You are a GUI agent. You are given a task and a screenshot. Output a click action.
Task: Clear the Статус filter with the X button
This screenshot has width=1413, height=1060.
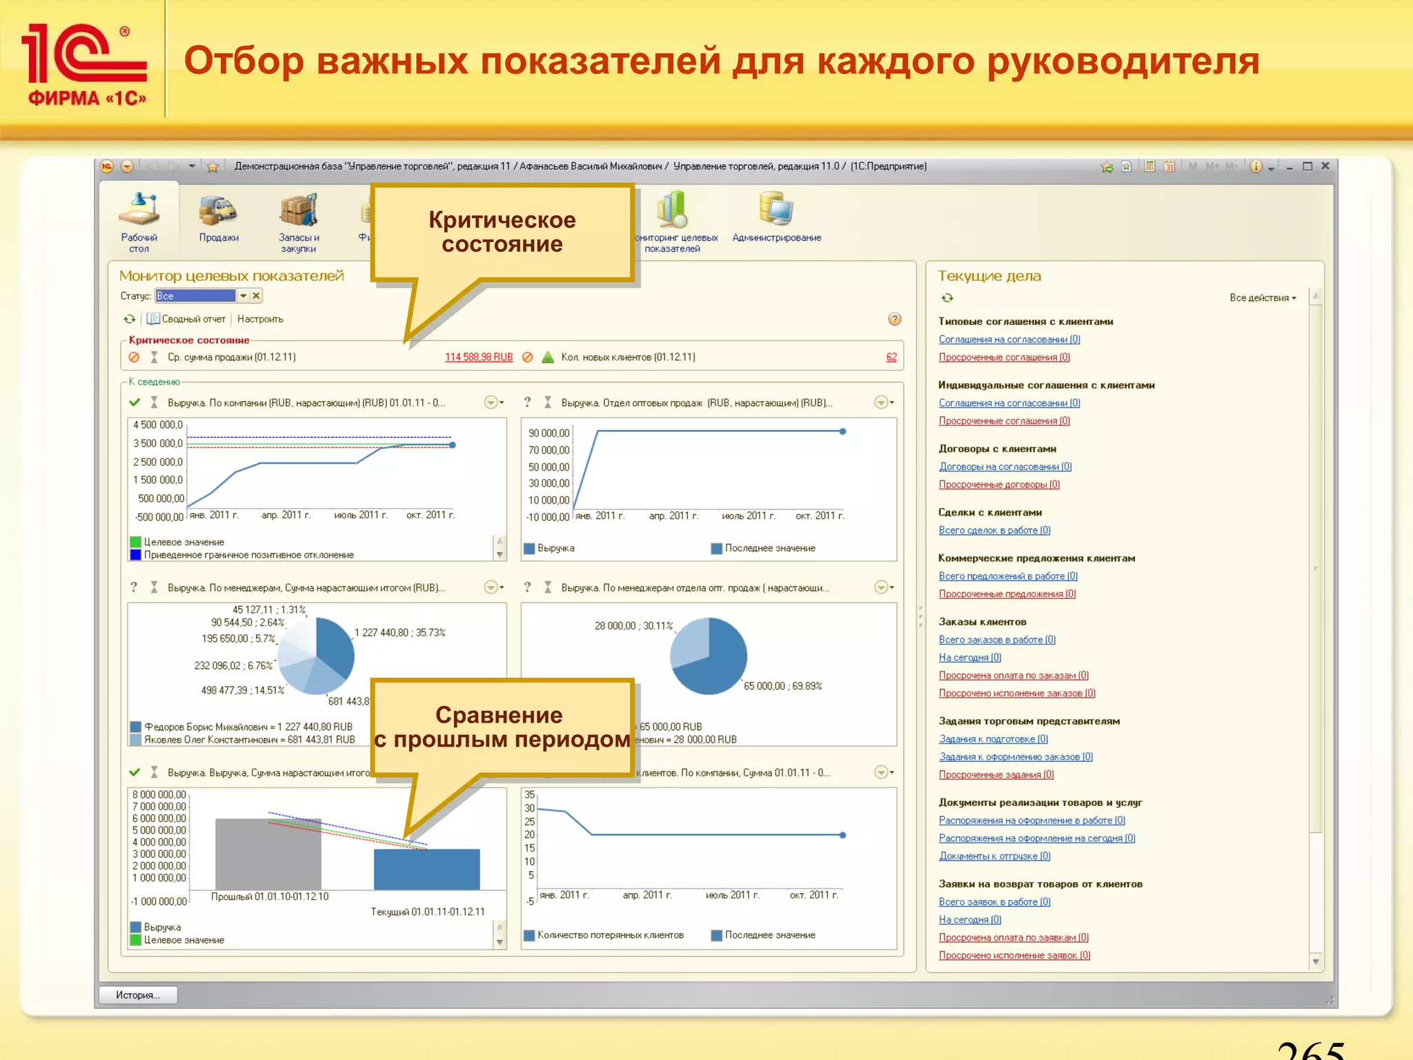256,295
